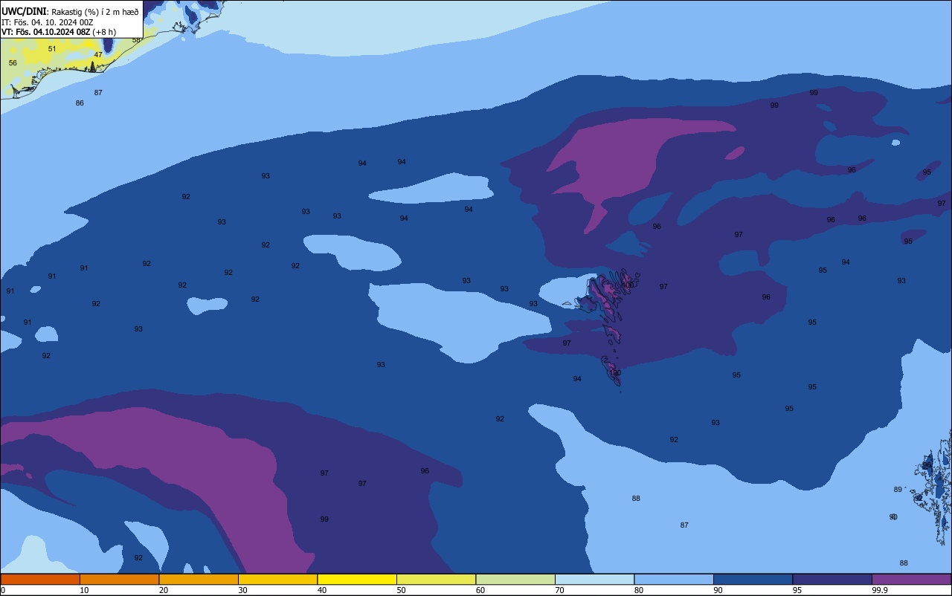Viewport: 952px width, 596px height.
Task: Select the purple above-99.9 legend swatch
Action: tap(911, 579)
